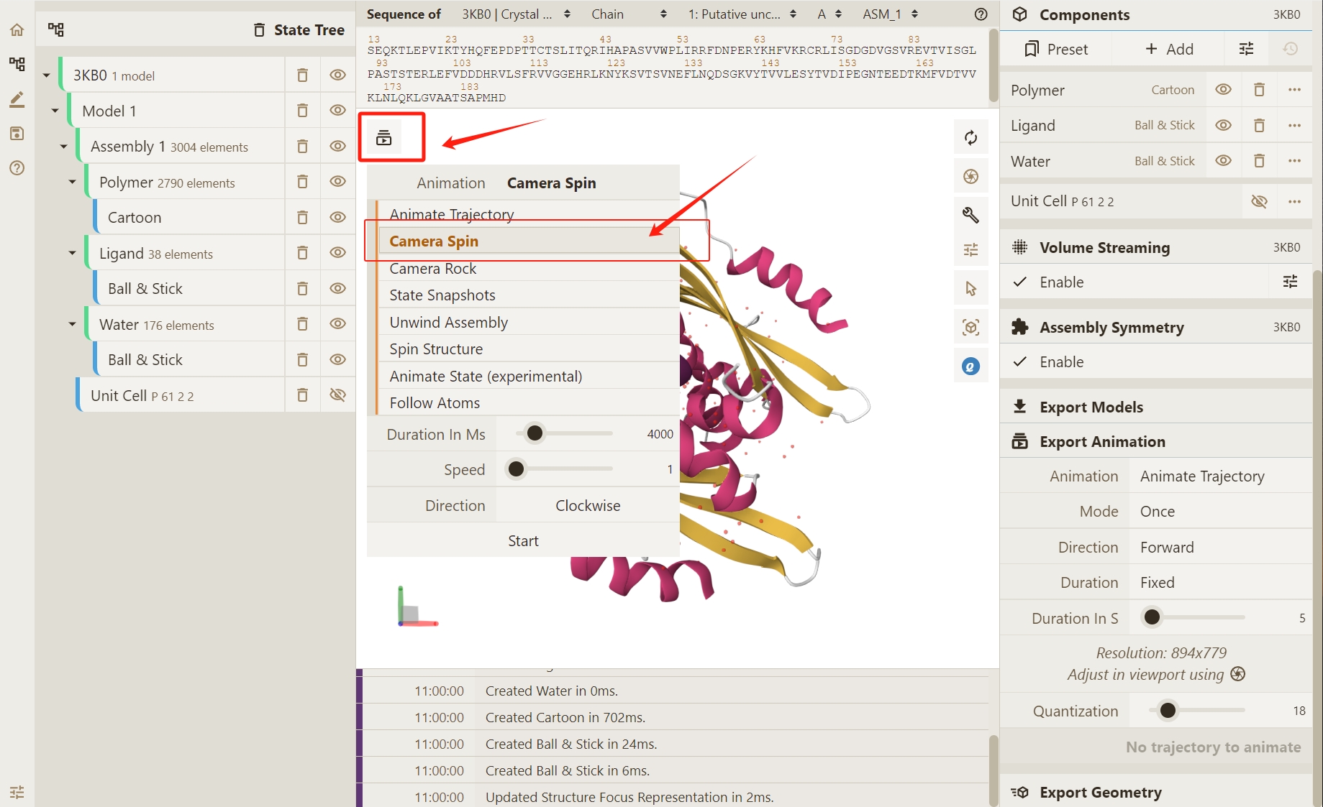
Task: Choose Spin Structure from animation list
Action: [436, 349]
